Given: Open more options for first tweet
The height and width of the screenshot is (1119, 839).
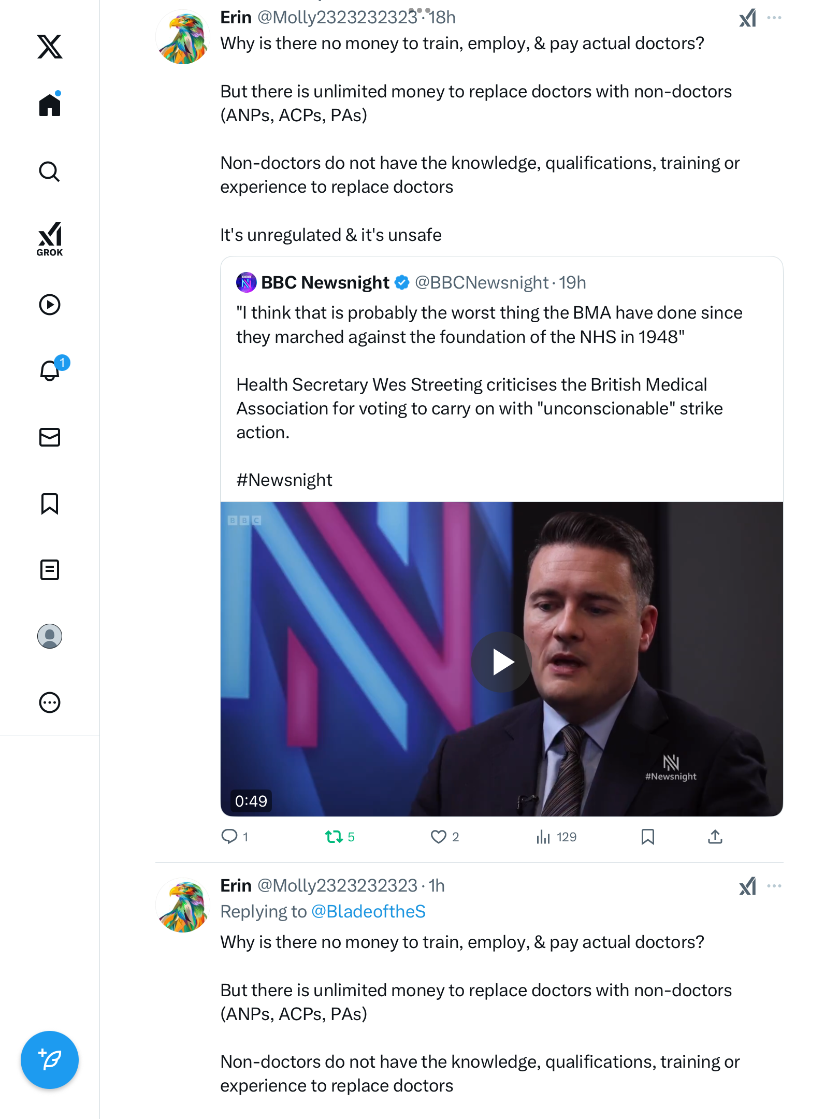Looking at the screenshot, I should 774,18.
